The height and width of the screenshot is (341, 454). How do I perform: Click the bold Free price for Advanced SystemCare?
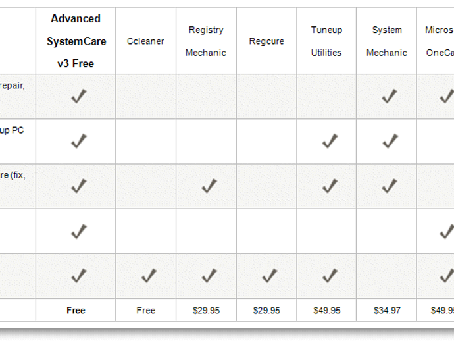pos(76,311)
